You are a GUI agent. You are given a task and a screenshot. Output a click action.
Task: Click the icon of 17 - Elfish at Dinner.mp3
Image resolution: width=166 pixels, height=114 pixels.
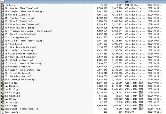pos(3,60)
